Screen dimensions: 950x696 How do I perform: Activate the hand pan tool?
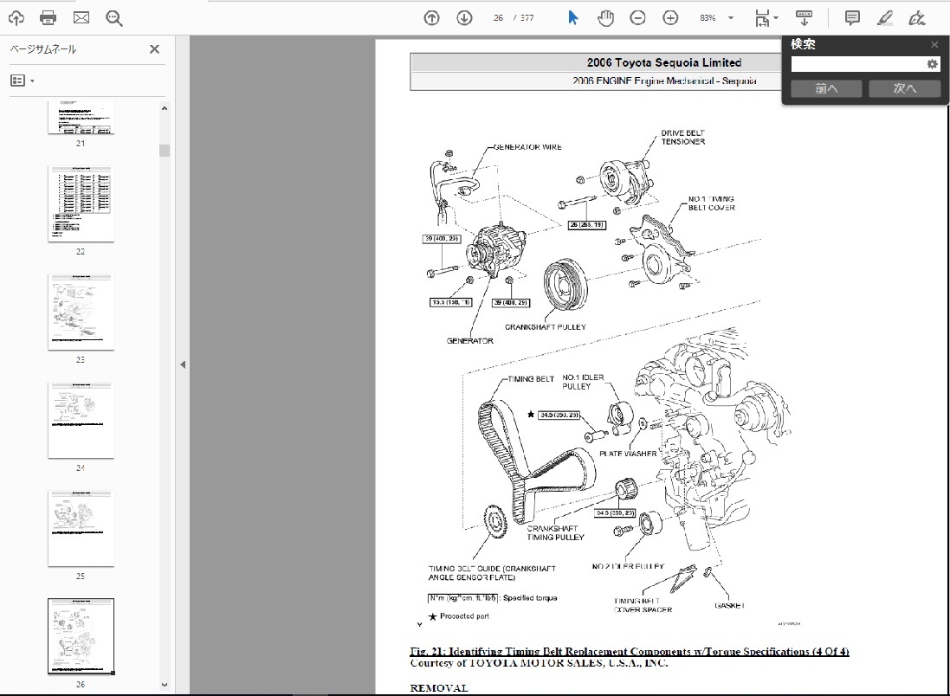pyautogui.click(x=605, y=18)
